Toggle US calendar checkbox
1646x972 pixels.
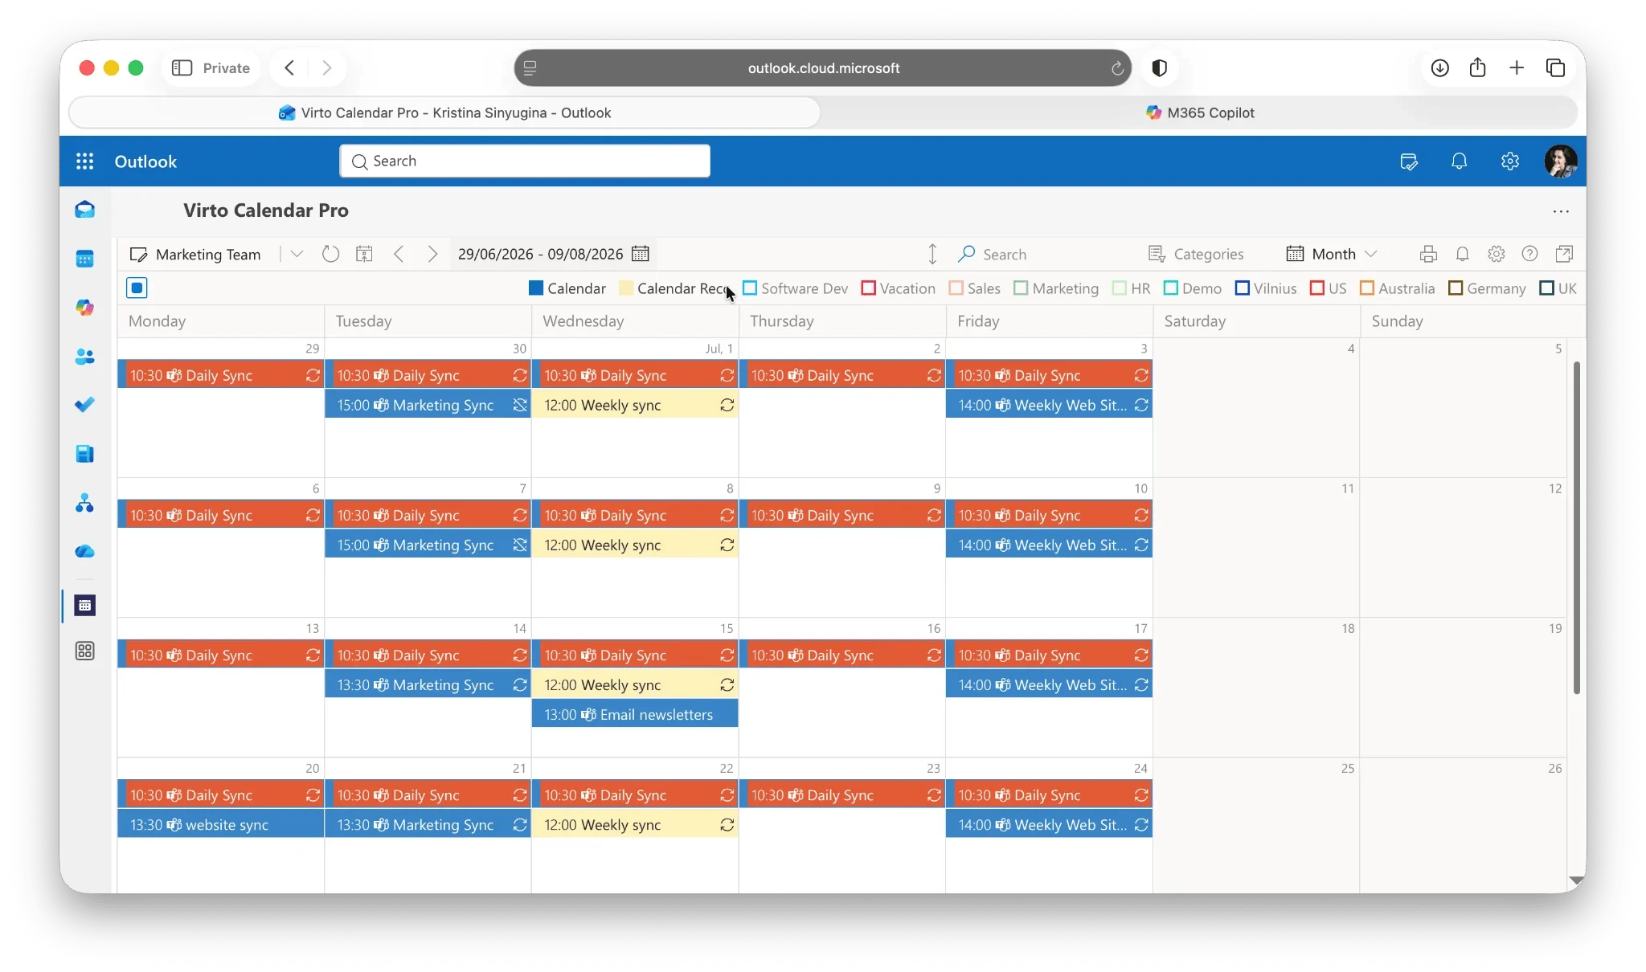(1316, 288)
